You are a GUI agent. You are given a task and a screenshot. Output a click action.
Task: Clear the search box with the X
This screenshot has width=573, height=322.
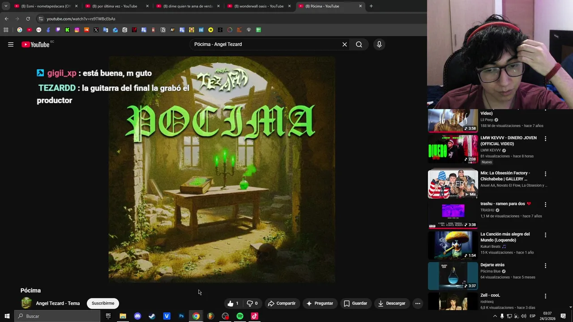(345, 44)
